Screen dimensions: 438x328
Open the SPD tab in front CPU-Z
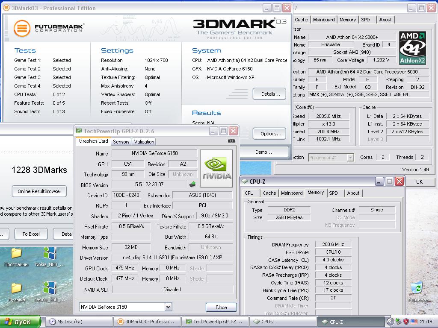pos(333,193)
